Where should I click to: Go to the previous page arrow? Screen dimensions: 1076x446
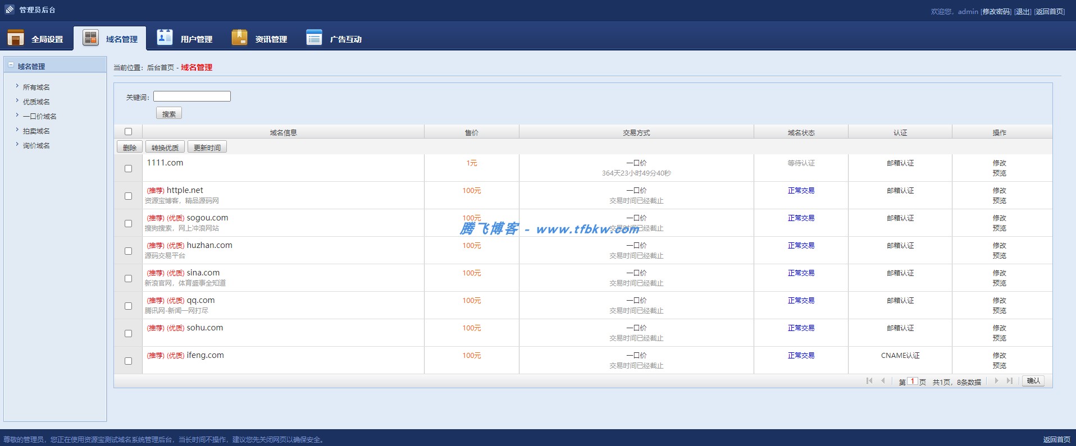[x=883, y=381]
